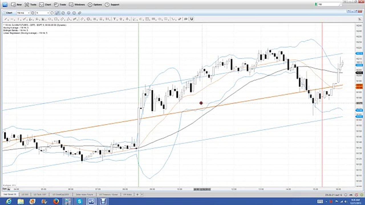
Task: Click the eraser icon in drawing toolbar
Action: tap(180, 19)
